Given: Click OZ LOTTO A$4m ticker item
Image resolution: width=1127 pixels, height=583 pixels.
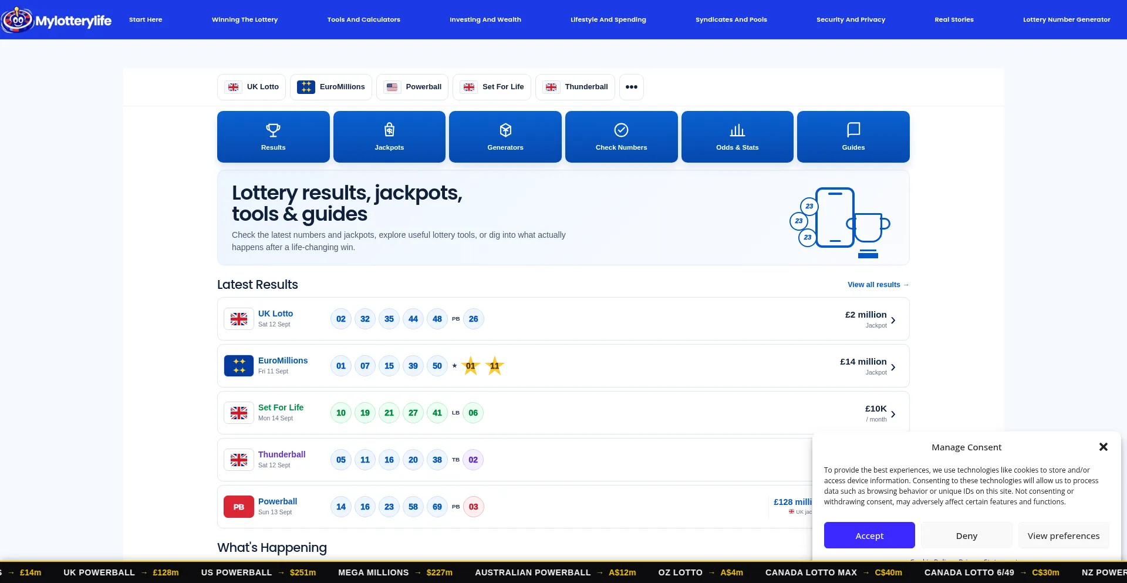Looking at the screenshot, I should 700,572.
